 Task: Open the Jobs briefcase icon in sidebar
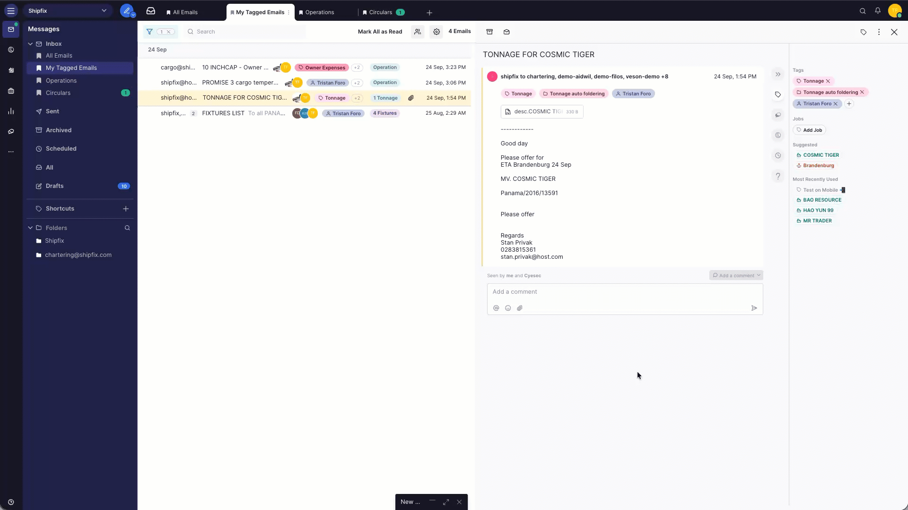coord(11,91)
